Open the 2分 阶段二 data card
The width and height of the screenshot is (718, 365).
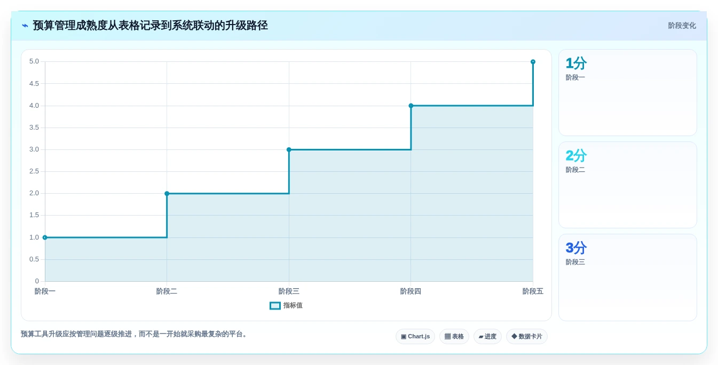[628, 185]
